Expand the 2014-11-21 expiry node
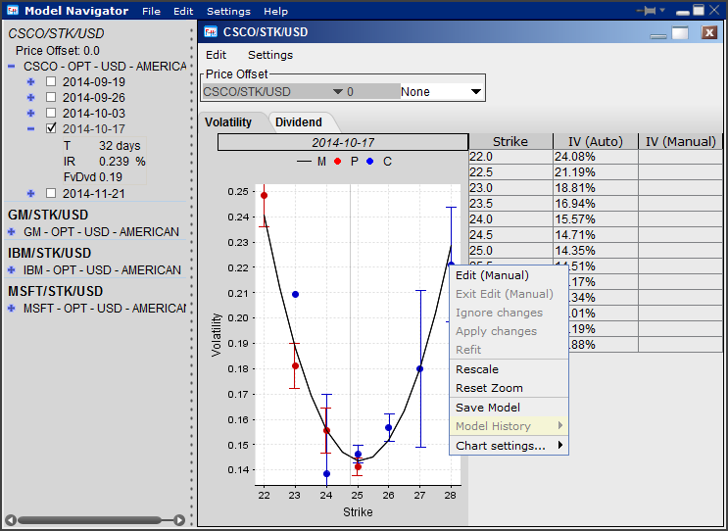 point(31,193)
